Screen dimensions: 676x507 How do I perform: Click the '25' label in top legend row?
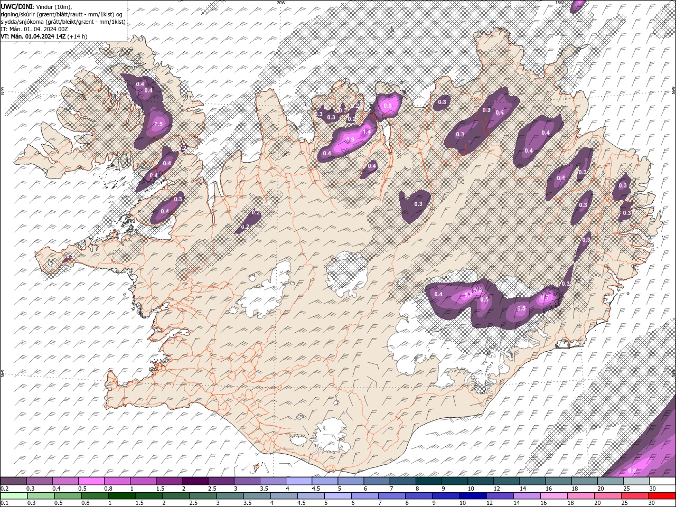(626, 489)
